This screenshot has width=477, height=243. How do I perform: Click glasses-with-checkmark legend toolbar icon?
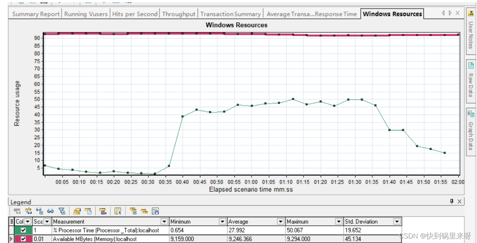coord(39,211)
